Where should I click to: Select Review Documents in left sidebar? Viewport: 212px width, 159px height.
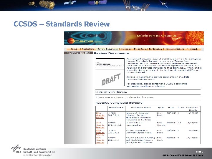(x=78, y=53)
